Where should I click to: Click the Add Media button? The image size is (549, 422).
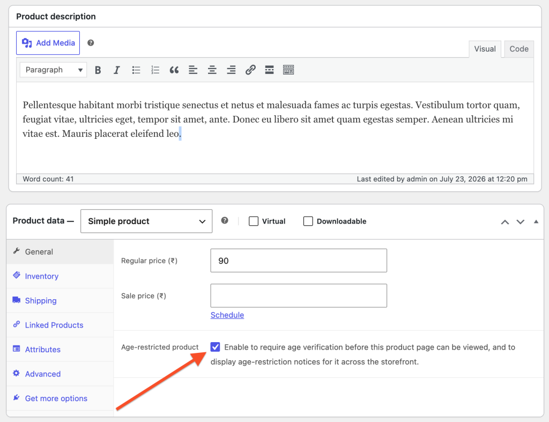coord(48,43)
